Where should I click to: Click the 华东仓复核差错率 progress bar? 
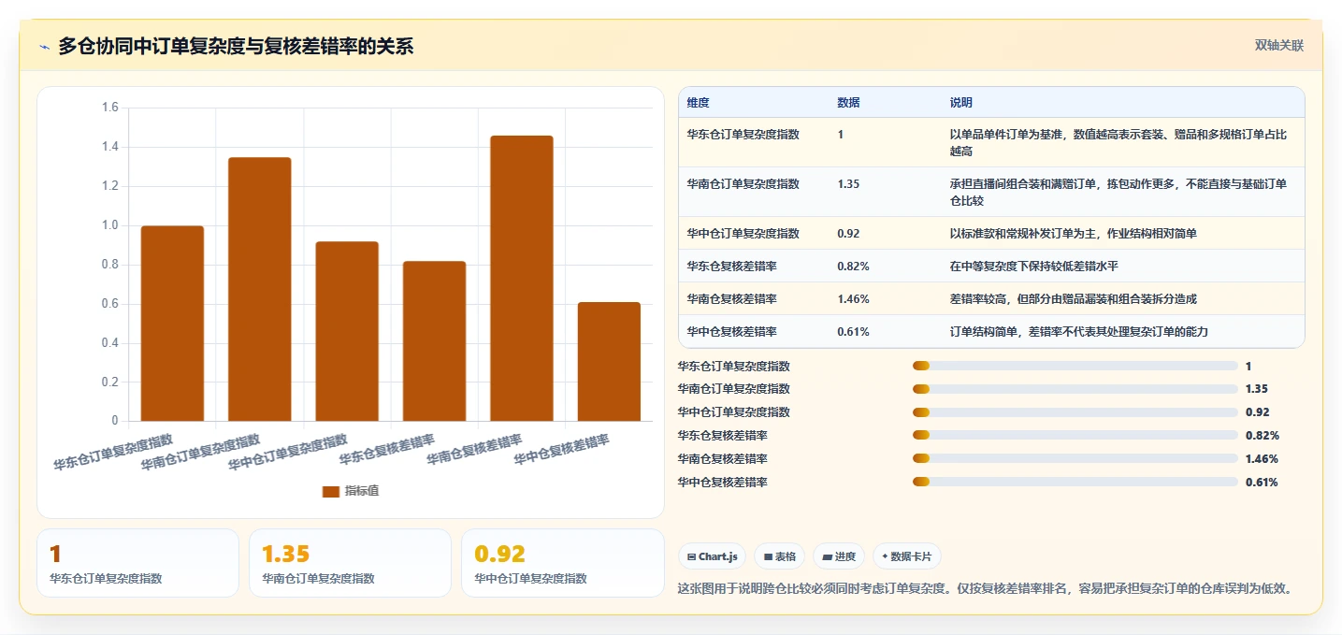(1075, 435)
